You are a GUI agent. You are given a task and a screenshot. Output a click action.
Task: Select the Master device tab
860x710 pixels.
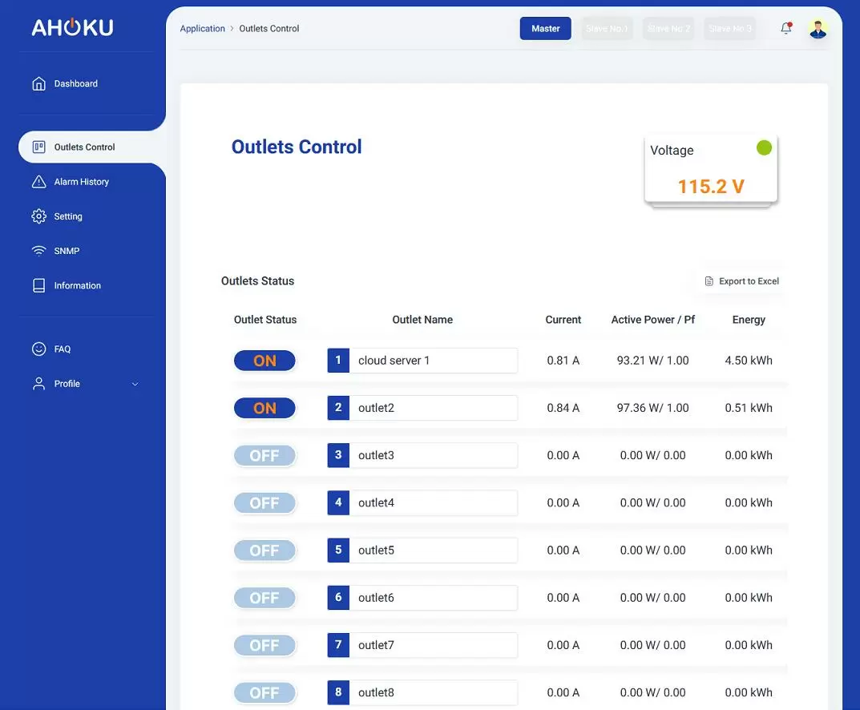pos(545,28)
